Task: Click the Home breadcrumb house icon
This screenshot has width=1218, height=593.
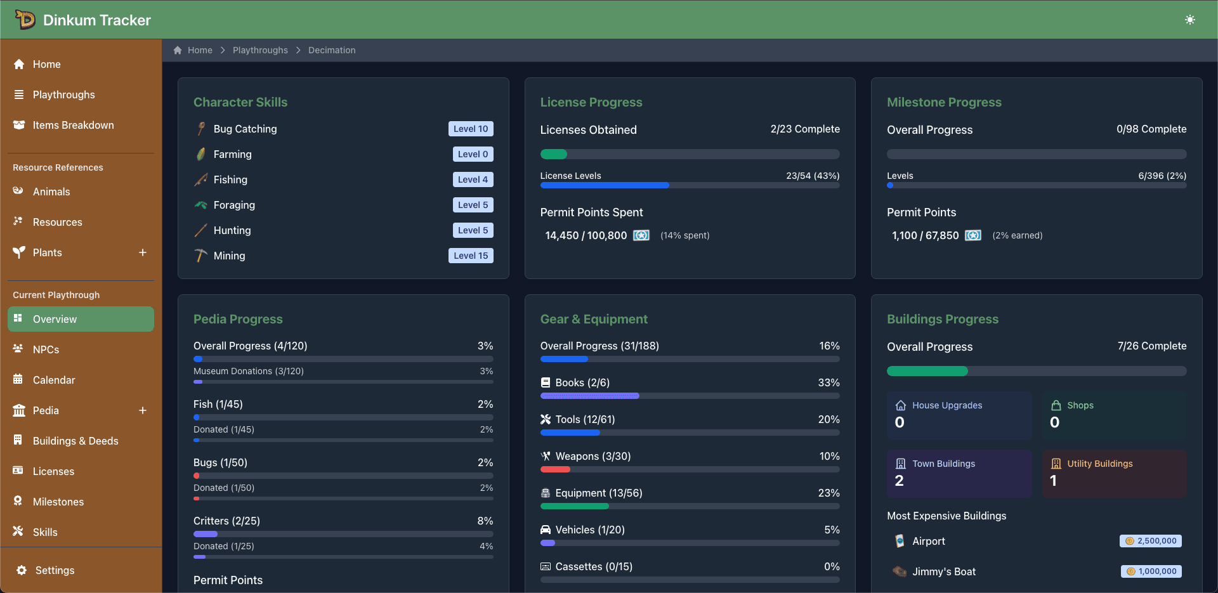Action: click(x=178, y=50)
